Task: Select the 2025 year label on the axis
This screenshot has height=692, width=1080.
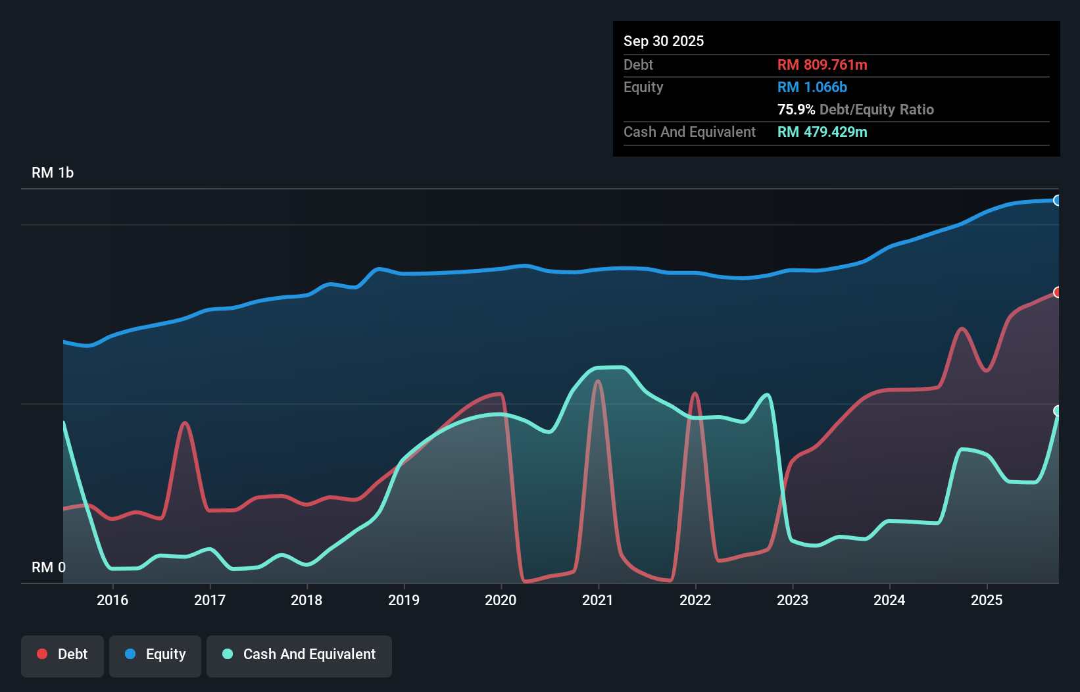Action: pyautogui.click(x=986, y=601)
